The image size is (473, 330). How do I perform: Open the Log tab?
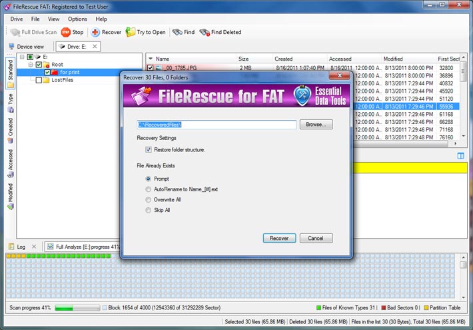coord(17,247)
